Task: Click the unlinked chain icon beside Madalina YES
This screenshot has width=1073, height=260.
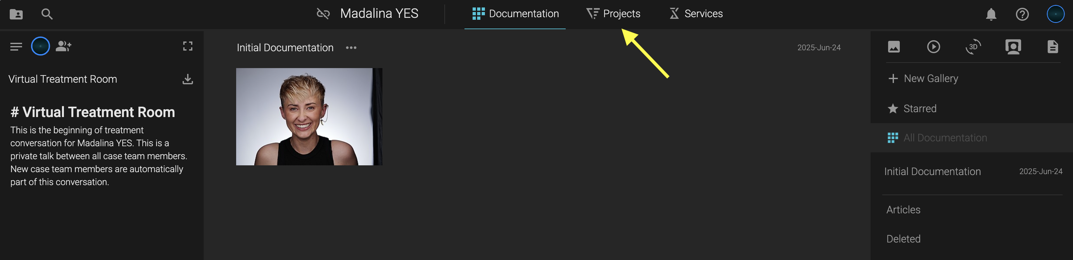Action: 323,14
